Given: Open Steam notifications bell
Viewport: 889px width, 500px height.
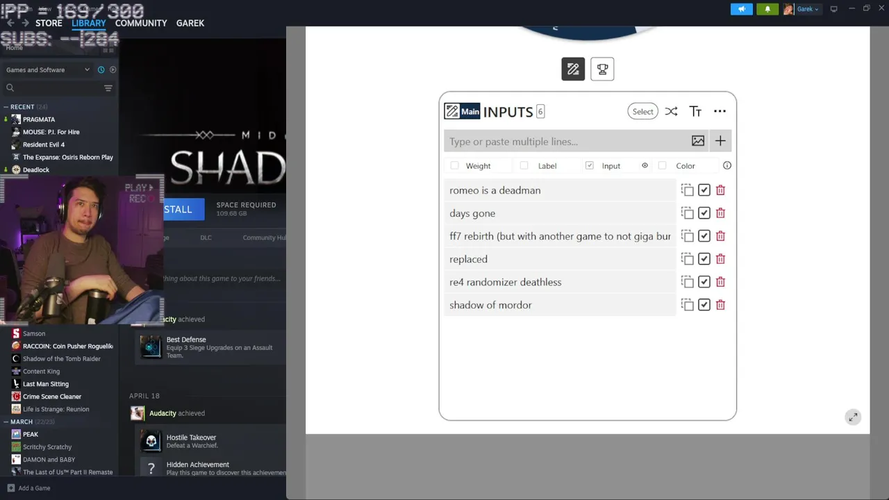Looking at the screenshot, I should click(767, 9).
